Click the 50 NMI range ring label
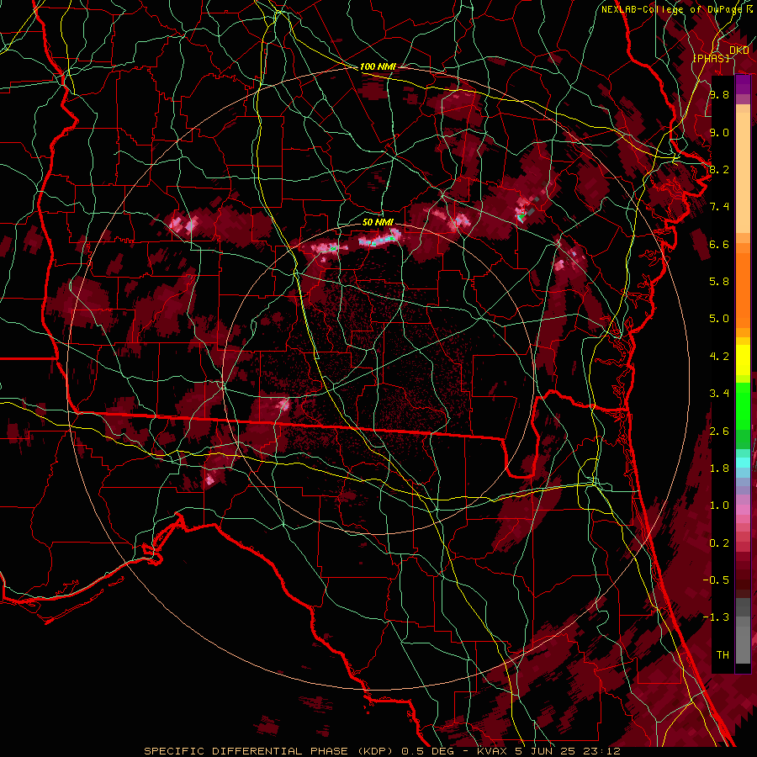Screen dimensions: 757x757 (378, 222)
